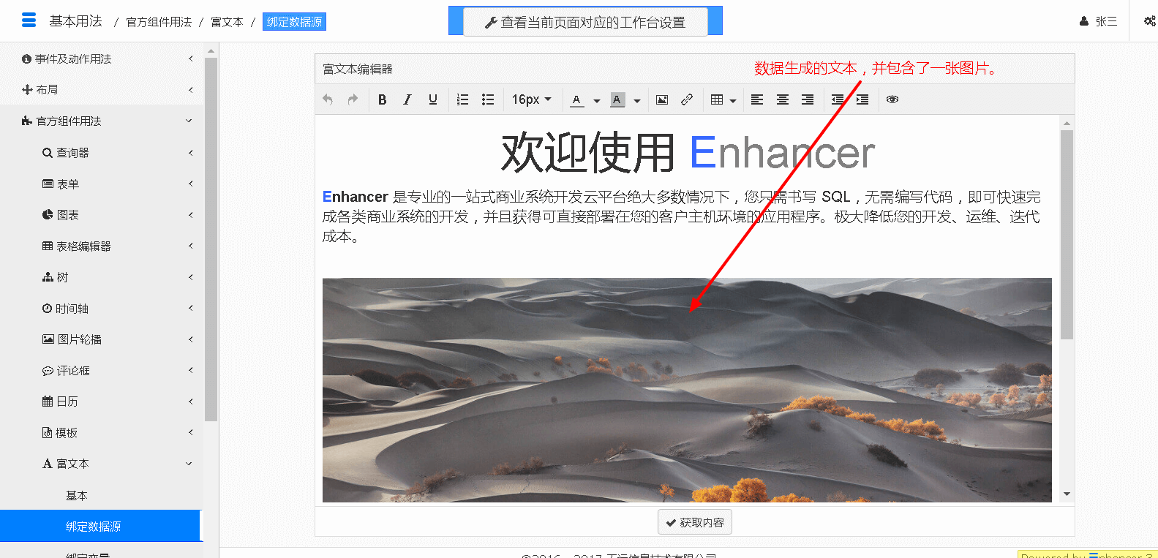This screenshot has height=558, width=1158.
Task: Click the increase indent icon
Action: [862, 99]
